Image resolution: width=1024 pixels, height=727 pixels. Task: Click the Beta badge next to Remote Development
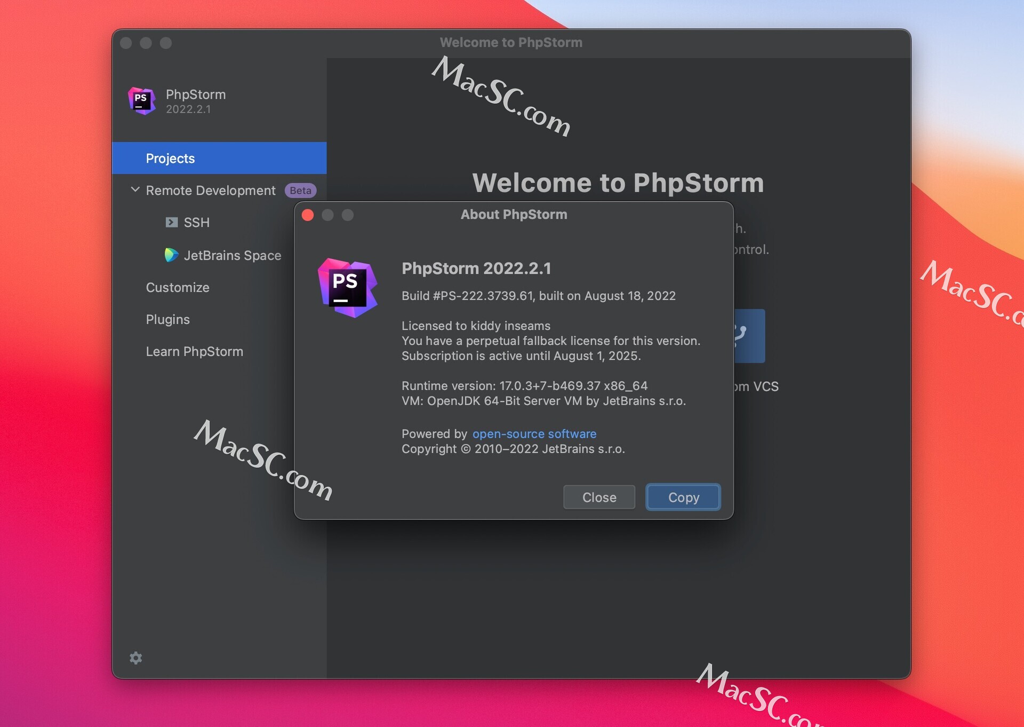pyautogui.click(x=300, y=191)
